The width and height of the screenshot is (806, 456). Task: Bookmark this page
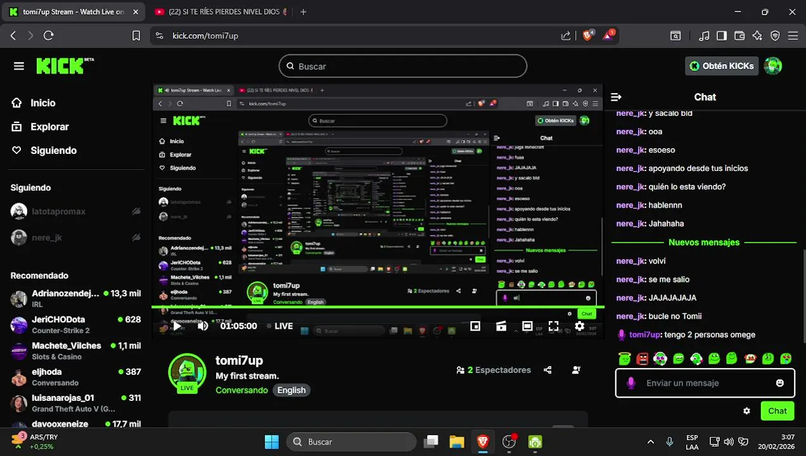tap(136, 36)
